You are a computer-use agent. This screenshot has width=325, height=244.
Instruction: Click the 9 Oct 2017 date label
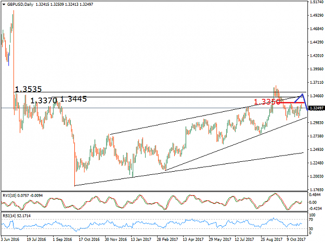[296, 239]
